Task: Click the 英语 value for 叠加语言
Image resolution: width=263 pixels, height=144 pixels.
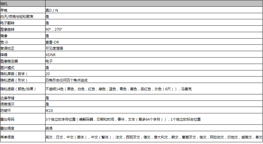Action: click(x=49, y=128)
